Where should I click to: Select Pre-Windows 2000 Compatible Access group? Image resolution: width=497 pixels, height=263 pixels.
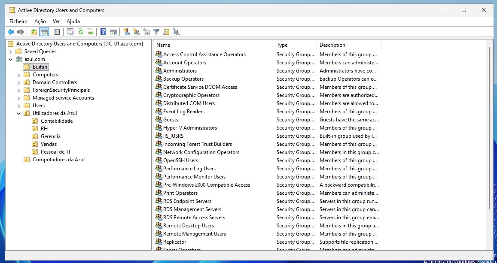[x=206, y=185]
